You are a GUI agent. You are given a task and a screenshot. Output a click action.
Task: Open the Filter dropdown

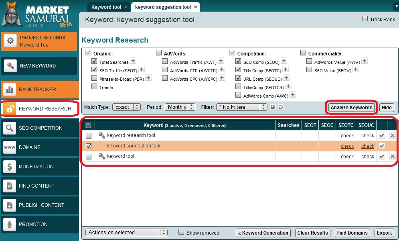pyautogui.click(x=242, y=107)
